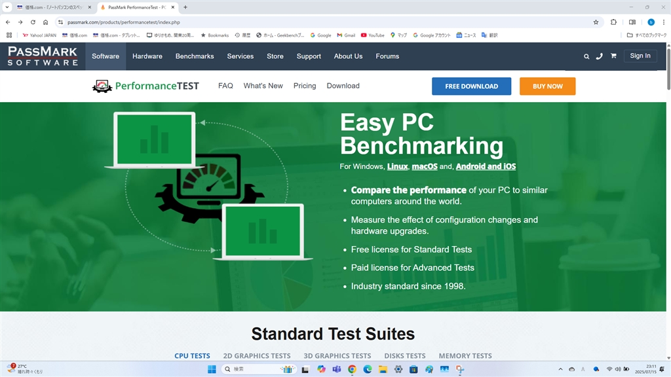Viewport: 671px width, 377px height.
Task: Follow the Android and iOS link
Action: pos(486,167)
